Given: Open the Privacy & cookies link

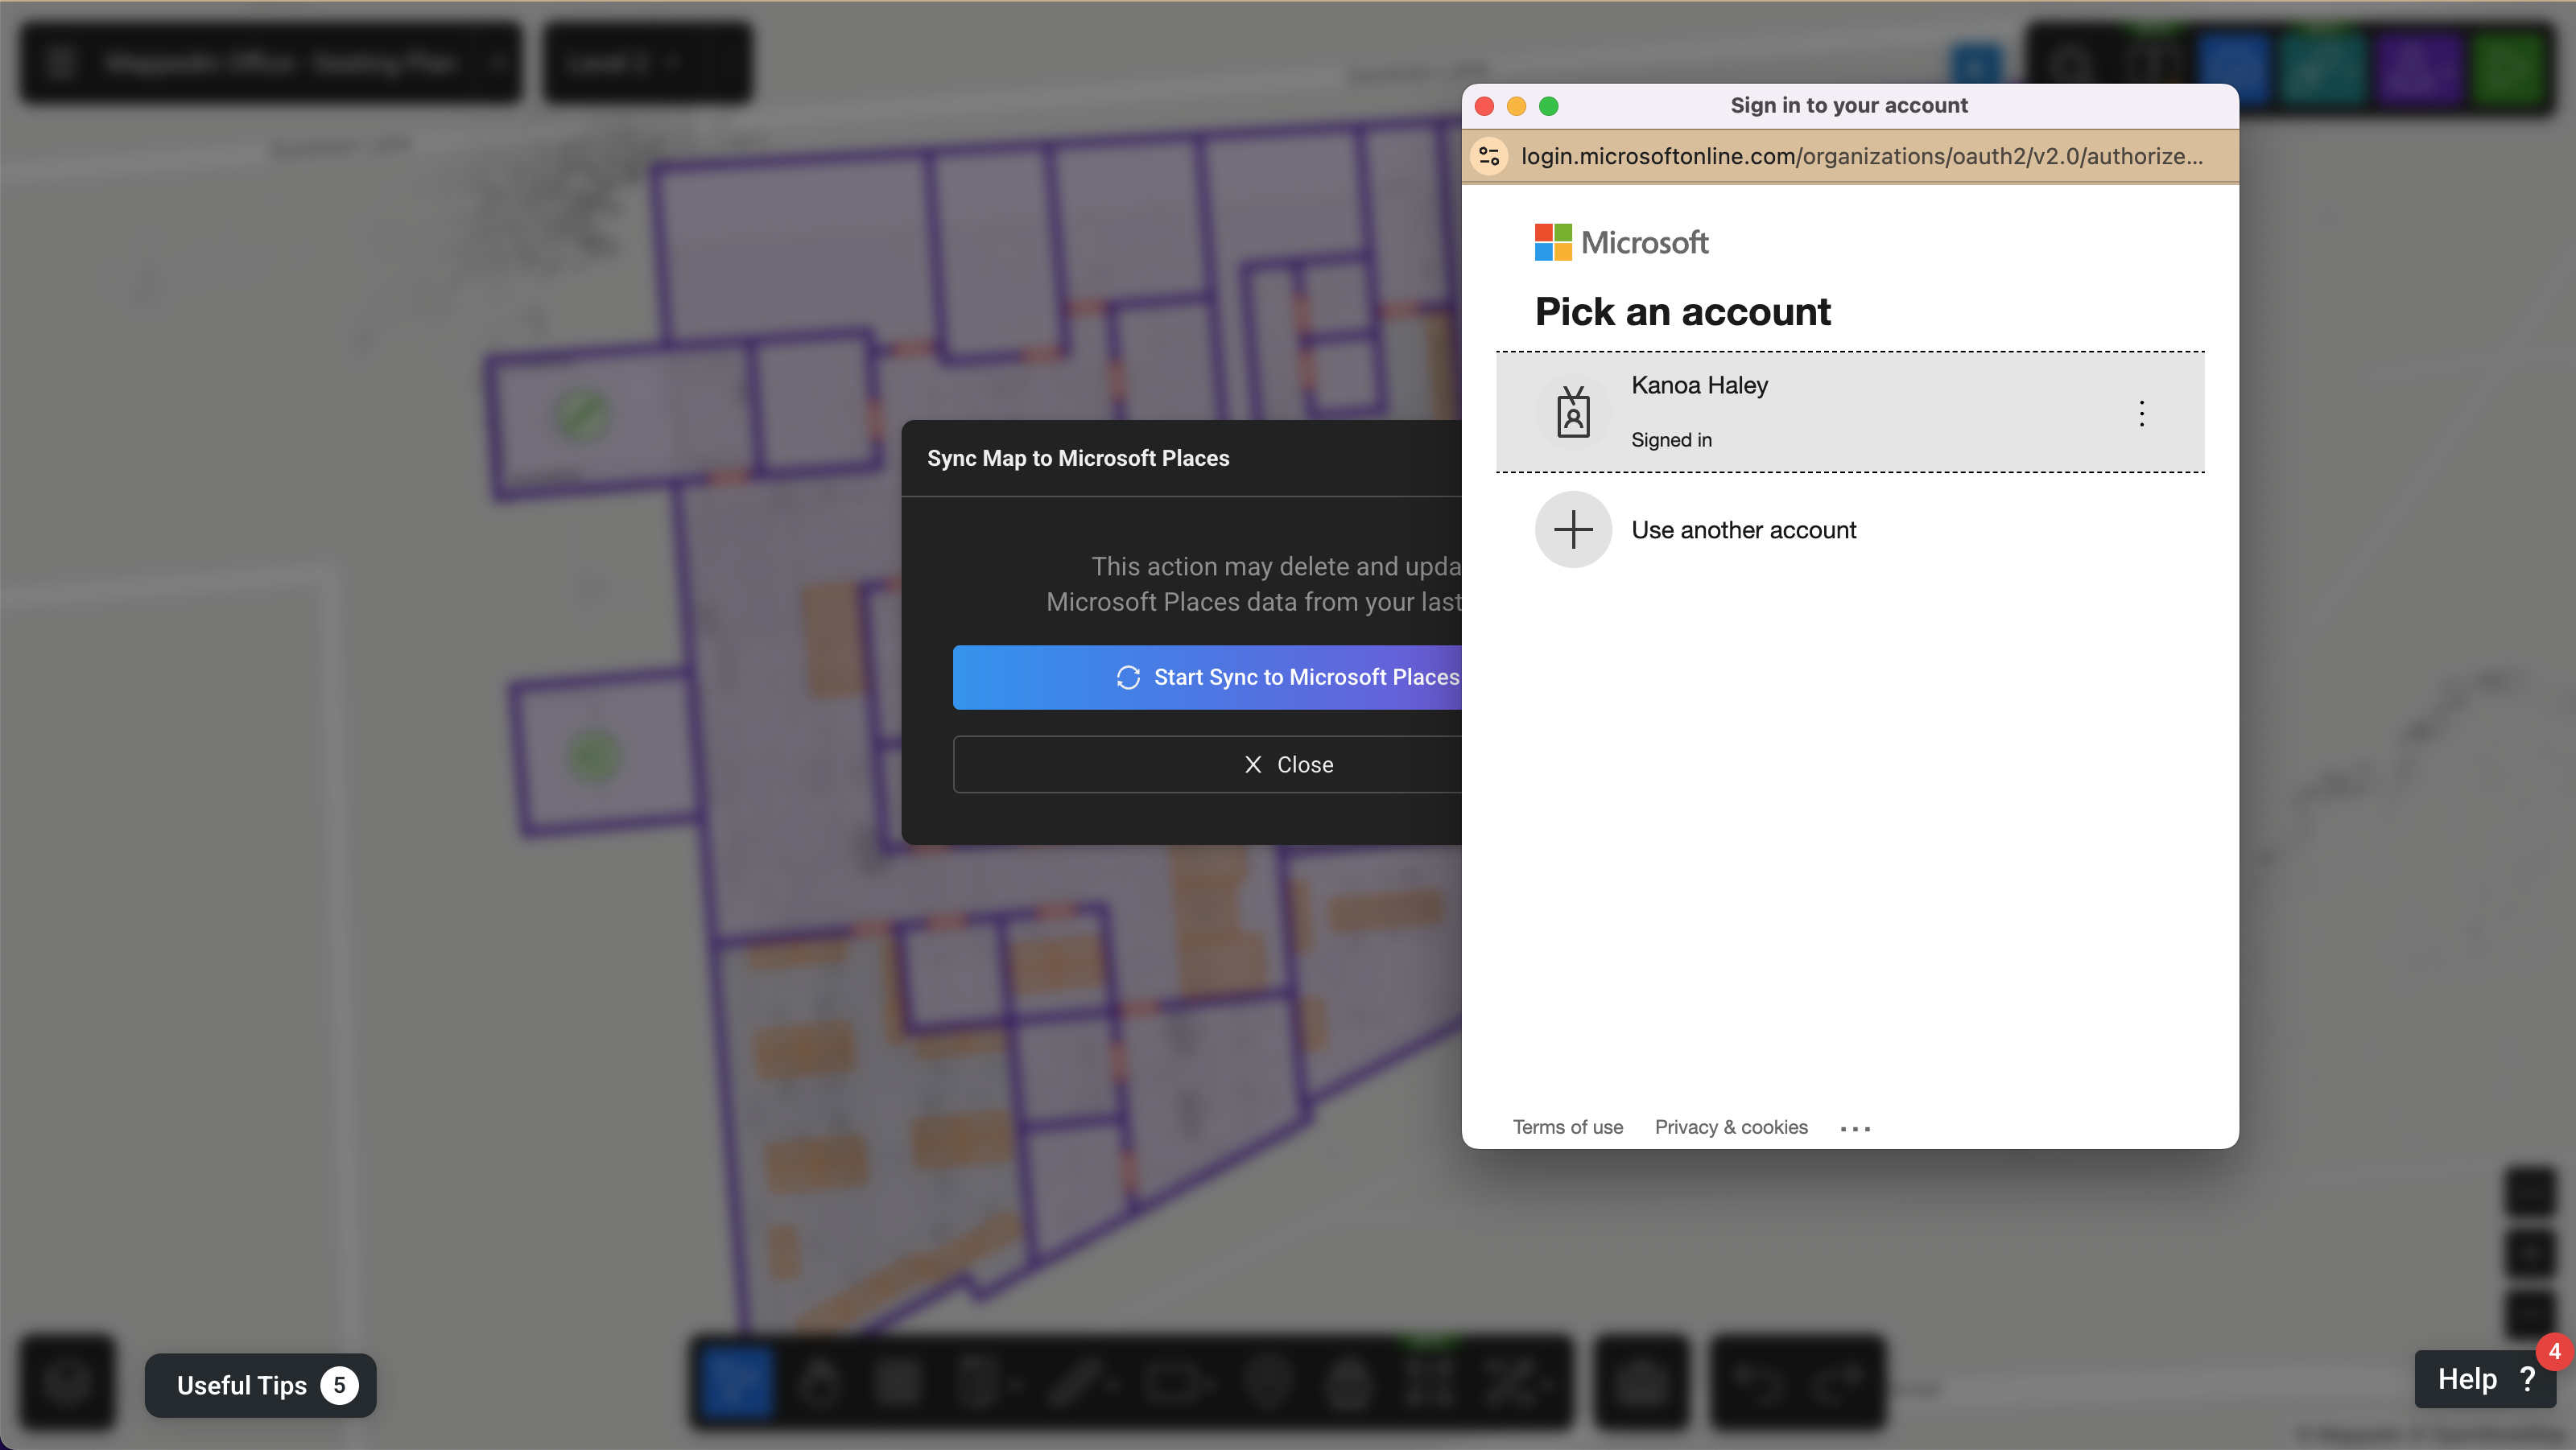Looking at the screenshot, I should (x=1730, y=1127).
